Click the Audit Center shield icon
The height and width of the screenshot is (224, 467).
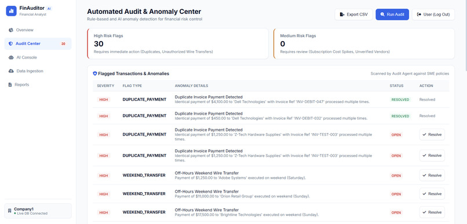(11, 44)
